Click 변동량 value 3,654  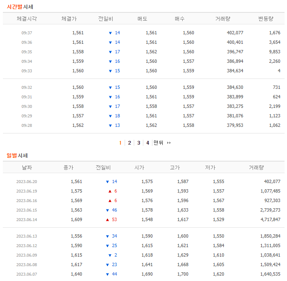tap(275, 42)
